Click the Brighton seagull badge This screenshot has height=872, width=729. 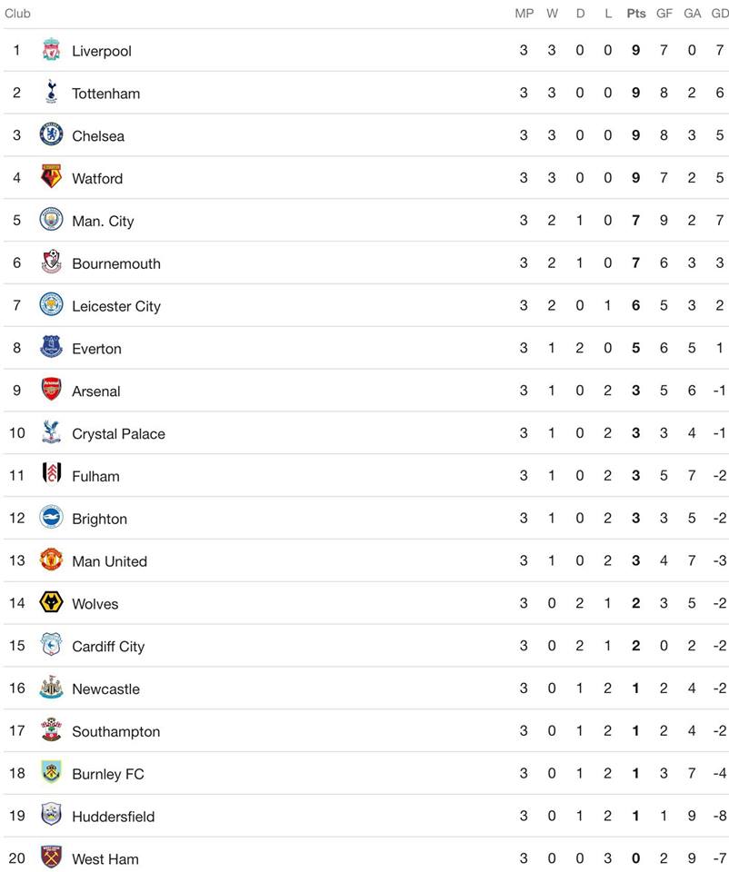pos(51,517)
